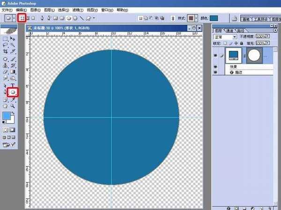Toggle visibility of the stroke (描边) effect
Viewport: 281px width, 210px height.
[214, 72]
